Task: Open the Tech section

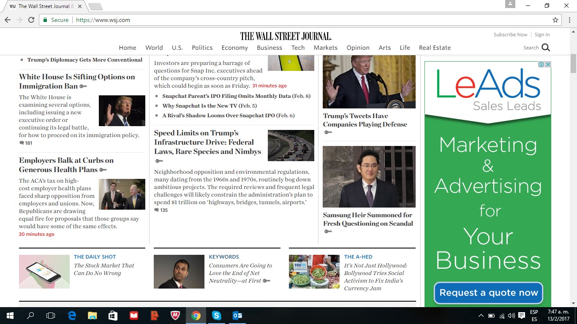Action: tap(298, 48)
